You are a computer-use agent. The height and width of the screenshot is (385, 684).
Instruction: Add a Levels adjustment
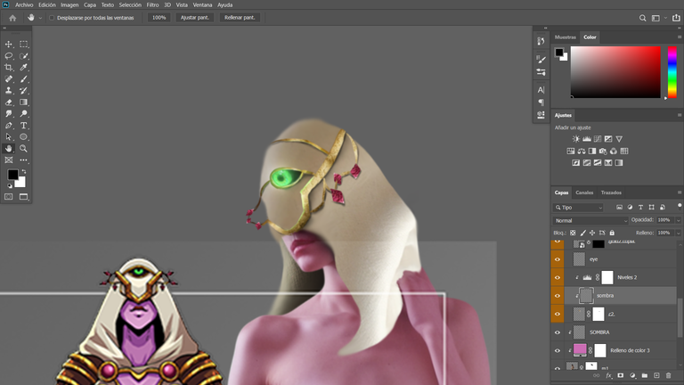point(587,139)
